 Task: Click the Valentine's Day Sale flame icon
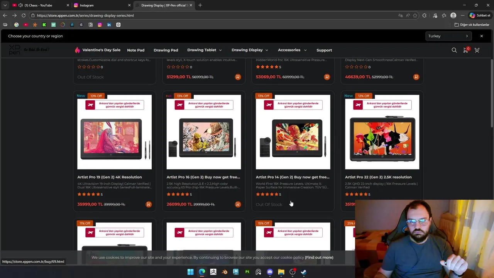click(77, 50)
